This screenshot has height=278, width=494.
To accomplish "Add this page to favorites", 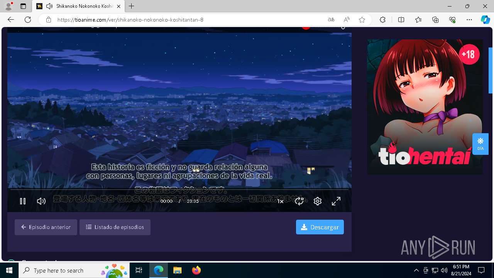I will [x=362, y=20].
